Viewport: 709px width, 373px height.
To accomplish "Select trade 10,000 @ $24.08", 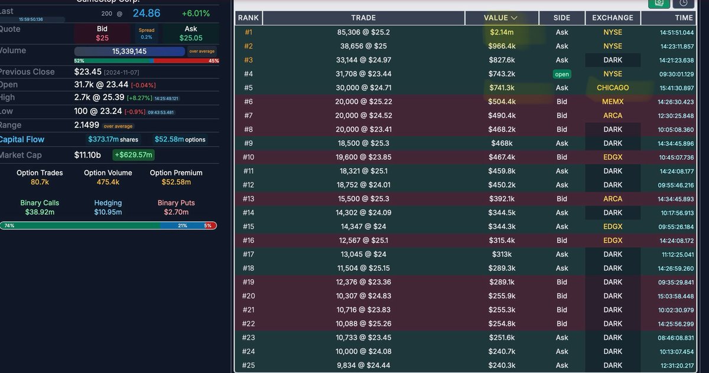I will pos(363,351).
